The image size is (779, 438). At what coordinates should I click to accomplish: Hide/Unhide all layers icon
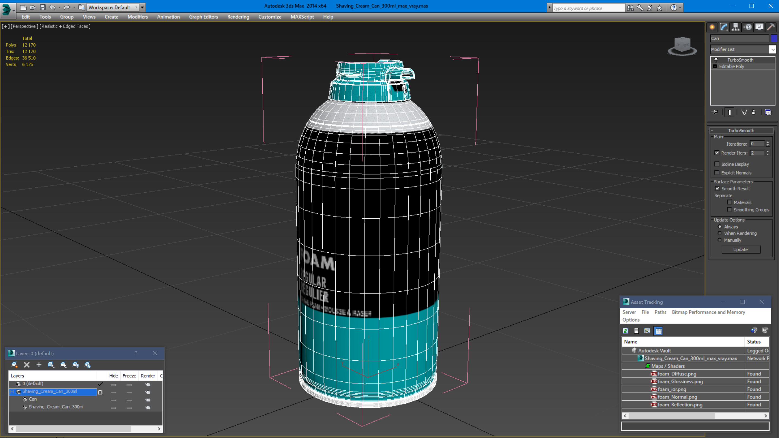tap(76, 365)
